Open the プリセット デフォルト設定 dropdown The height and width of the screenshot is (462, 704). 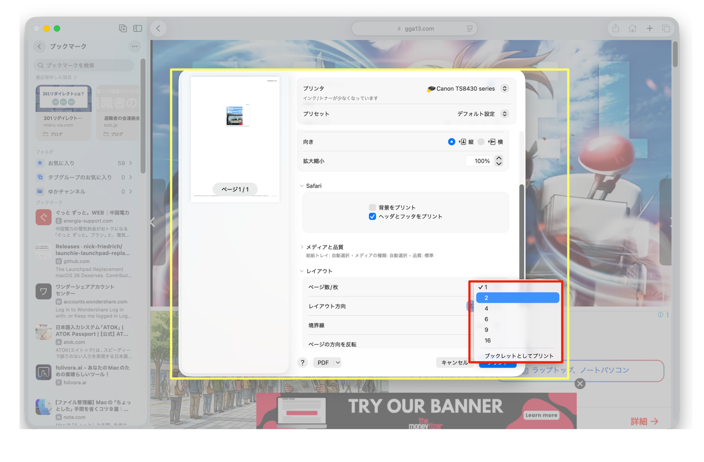[505, 114]
